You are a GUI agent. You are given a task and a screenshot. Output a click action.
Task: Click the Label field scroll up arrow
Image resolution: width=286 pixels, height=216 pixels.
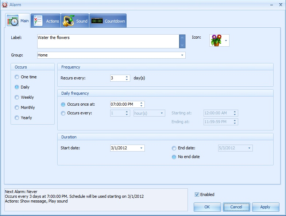coord(182,38)
